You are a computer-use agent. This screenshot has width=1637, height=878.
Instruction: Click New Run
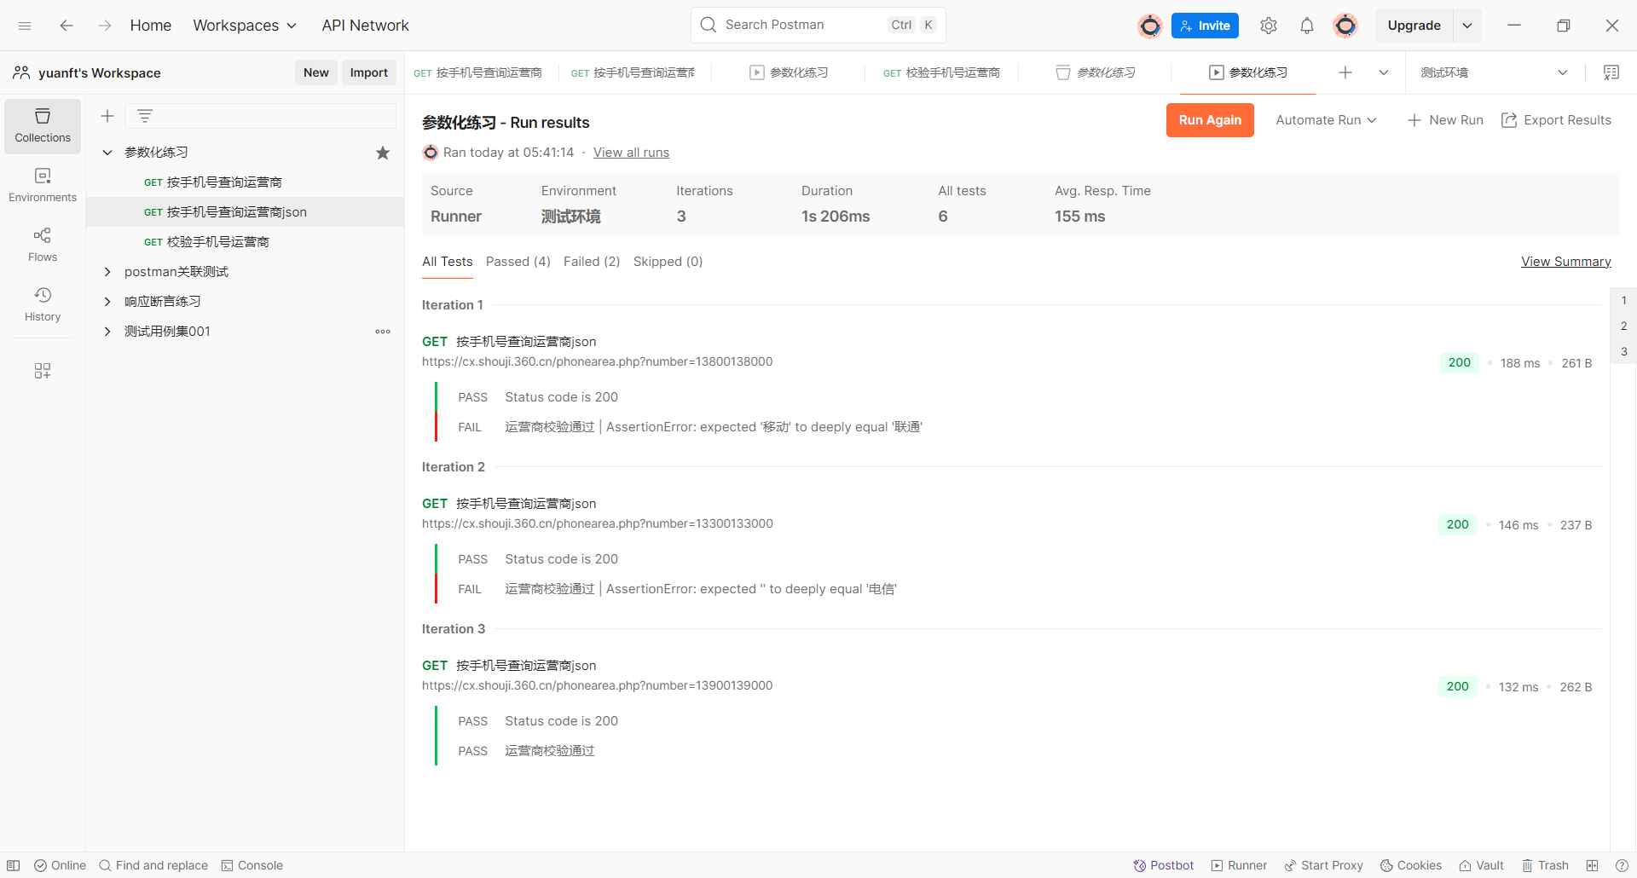coord(1445,120)
